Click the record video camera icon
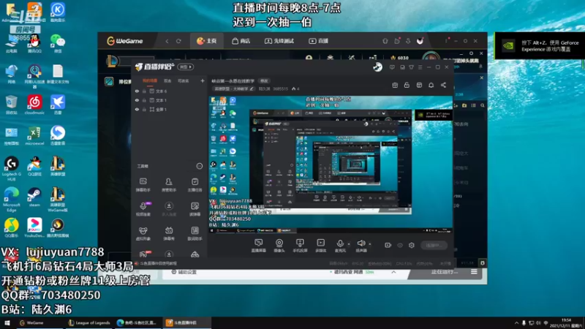The height and width of the screenshot is (329, 585). coord(388,245)
